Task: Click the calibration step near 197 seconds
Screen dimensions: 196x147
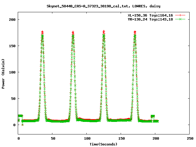Action: [153, 116]
